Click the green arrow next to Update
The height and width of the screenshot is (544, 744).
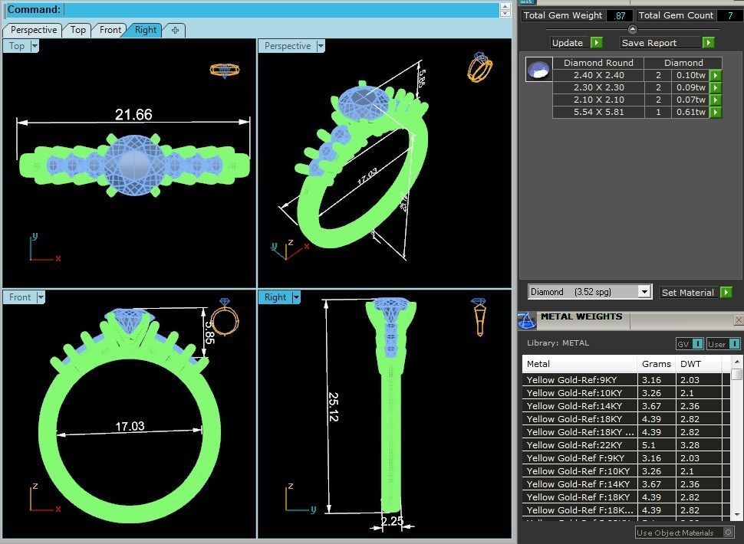point(597,43)
